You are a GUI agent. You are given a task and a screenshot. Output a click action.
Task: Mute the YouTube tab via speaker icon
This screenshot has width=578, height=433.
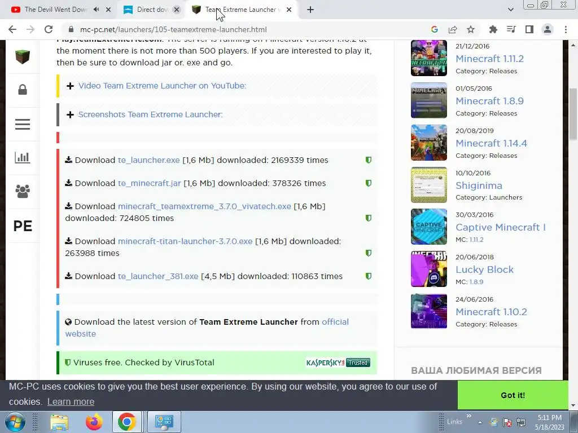96,10
